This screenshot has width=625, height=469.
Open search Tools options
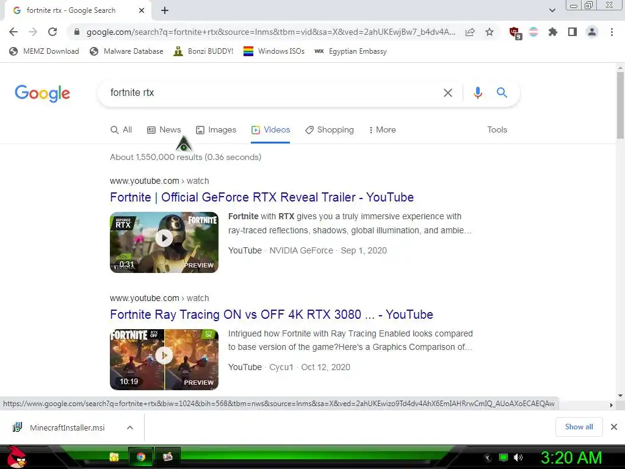pos(497,129)
